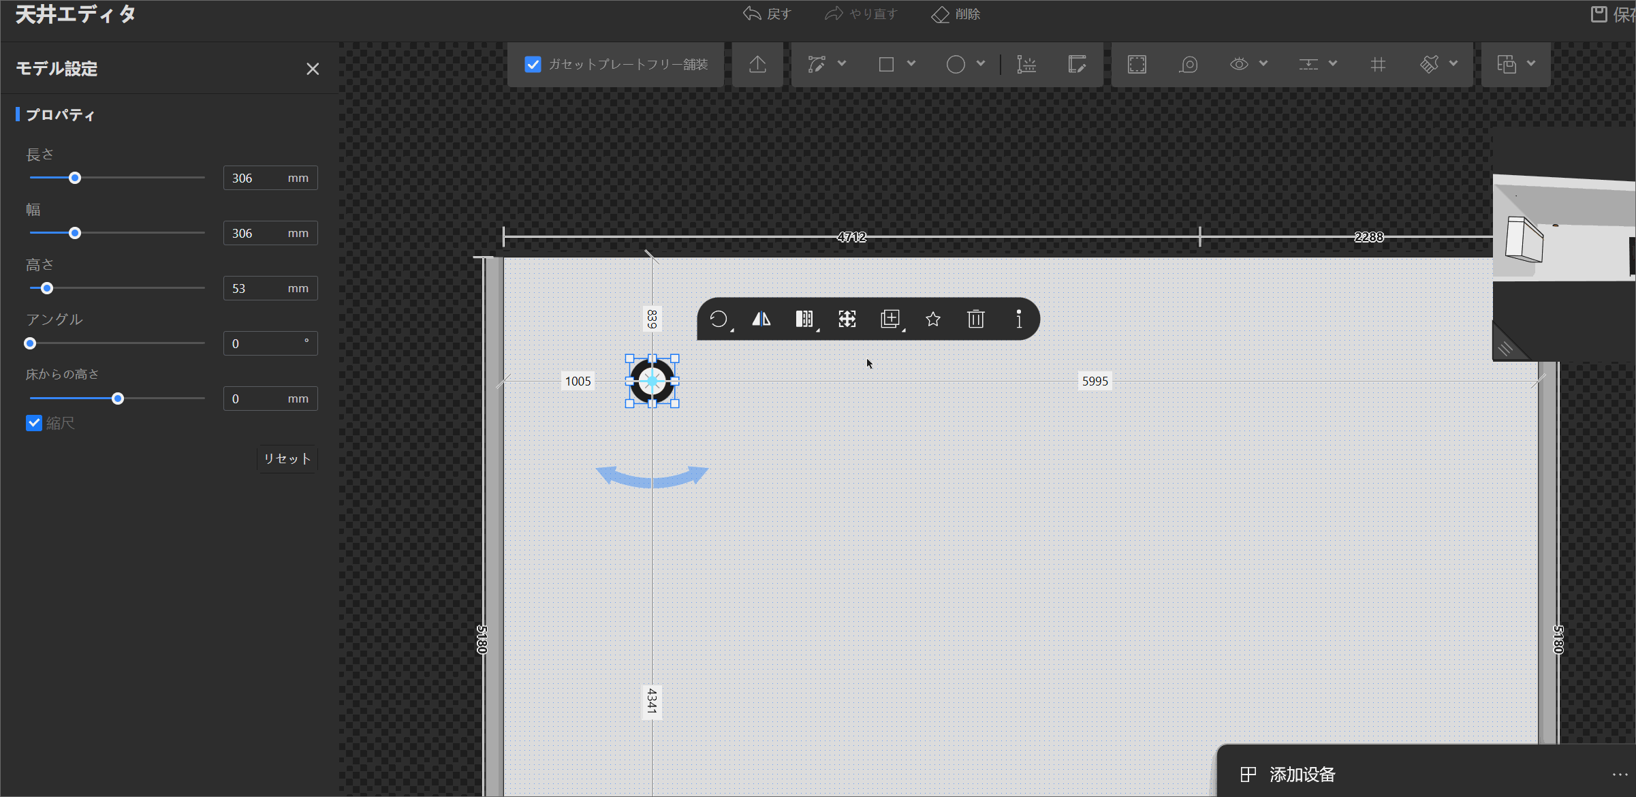Click the mirror flip icon

tap(761, 319)
